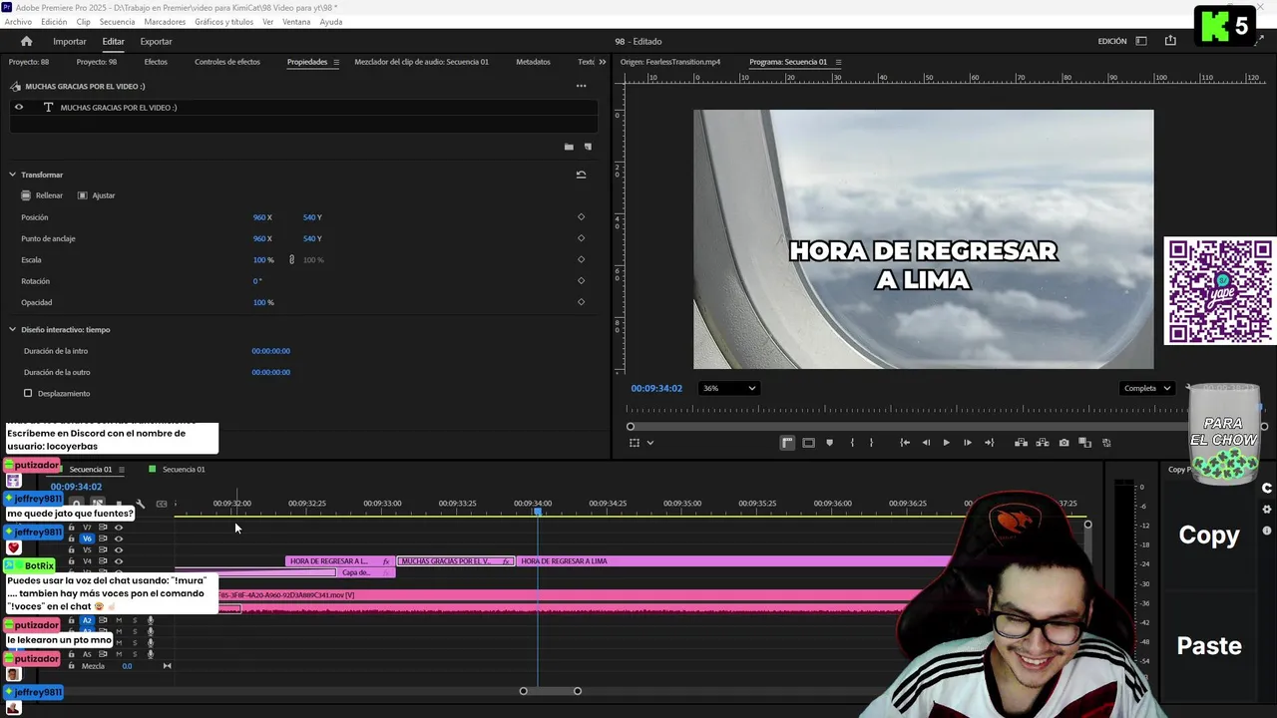Toggle V5 track visibility eye
Viewport: 1277px width, 718px height.
pos(119,550)
